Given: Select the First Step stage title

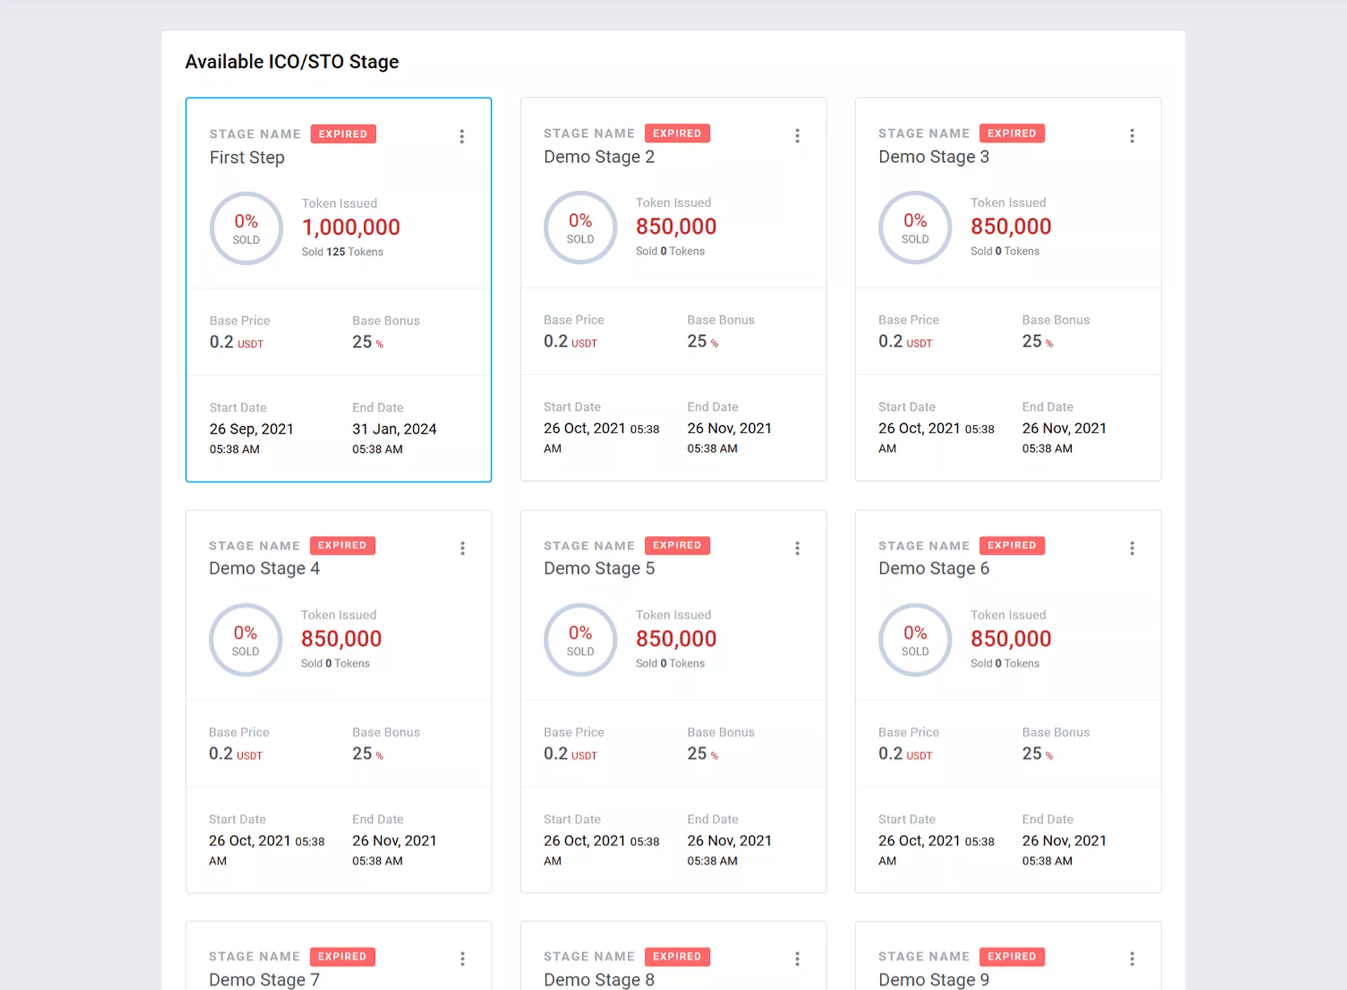Looking at the screenshot, I should click(x=247, y=157).
